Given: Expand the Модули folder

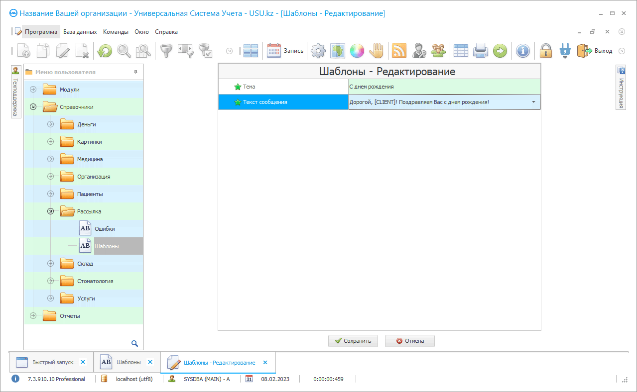Looking at the screenshot, I should (33, 90).
